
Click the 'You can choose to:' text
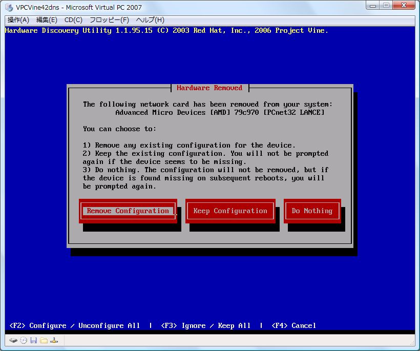tap(119, 129)
